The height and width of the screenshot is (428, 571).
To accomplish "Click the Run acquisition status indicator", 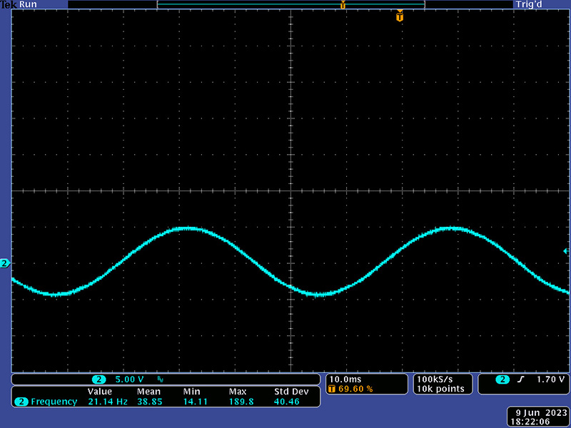I will click(x=27, y=4).
